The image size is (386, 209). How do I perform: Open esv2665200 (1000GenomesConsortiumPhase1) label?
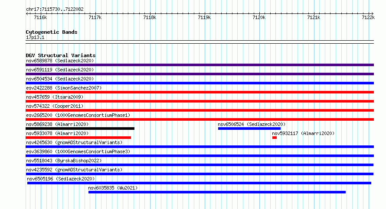78,115
